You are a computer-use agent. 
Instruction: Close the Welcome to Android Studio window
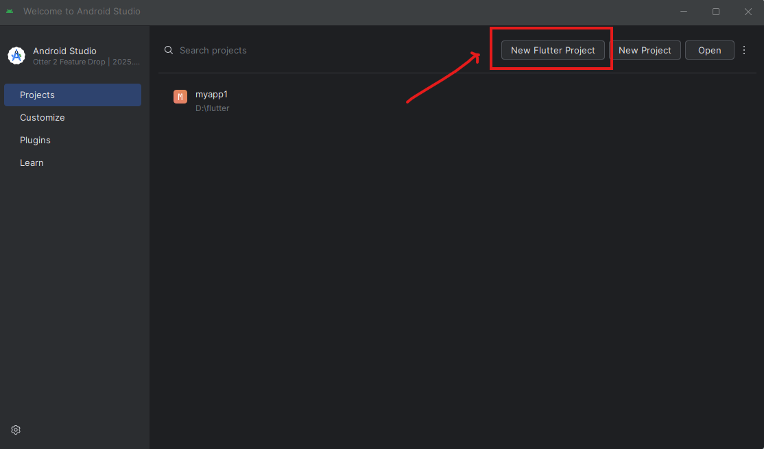click(748, 12)
